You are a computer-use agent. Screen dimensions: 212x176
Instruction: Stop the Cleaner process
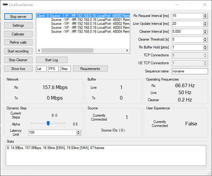pyautogui.click(x=18, y=60)
